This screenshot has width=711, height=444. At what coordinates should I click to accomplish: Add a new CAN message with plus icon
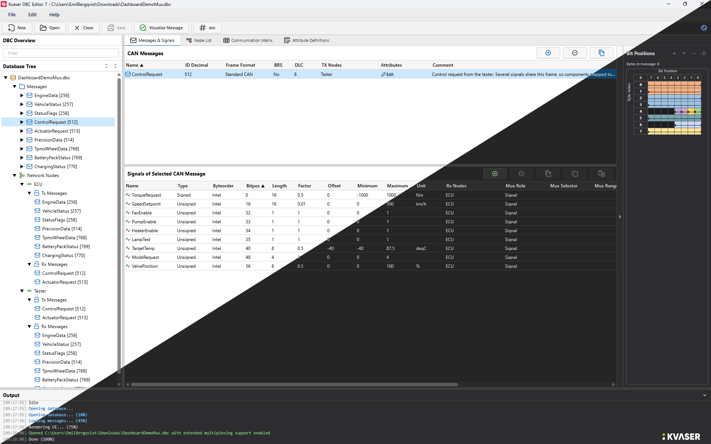[548, 53]
